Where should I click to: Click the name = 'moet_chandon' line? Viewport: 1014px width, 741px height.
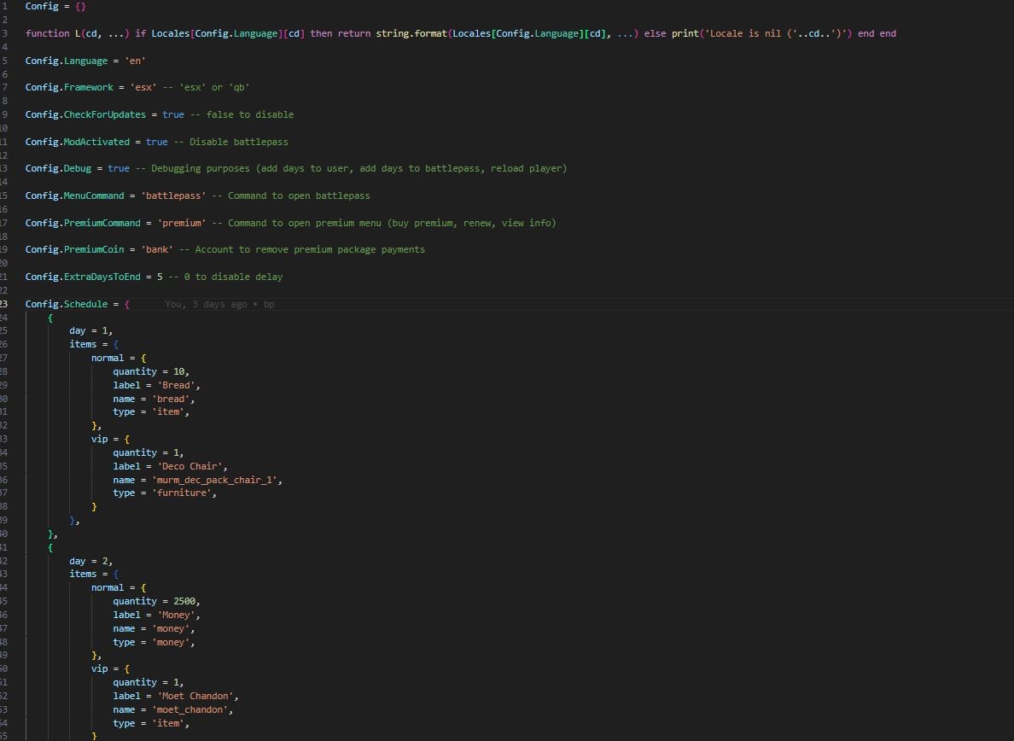click(x=173, y=710)
